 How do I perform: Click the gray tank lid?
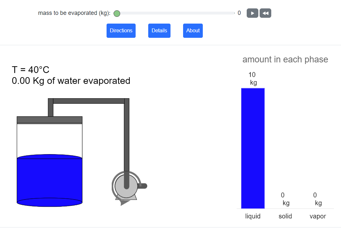pyautogui.click(x=49, y=120)
